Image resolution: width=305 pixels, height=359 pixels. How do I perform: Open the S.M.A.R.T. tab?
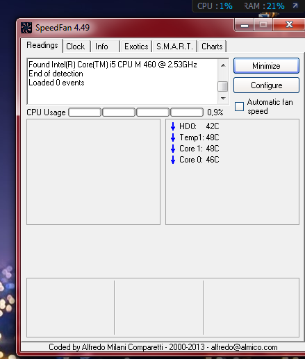(174, 47)
